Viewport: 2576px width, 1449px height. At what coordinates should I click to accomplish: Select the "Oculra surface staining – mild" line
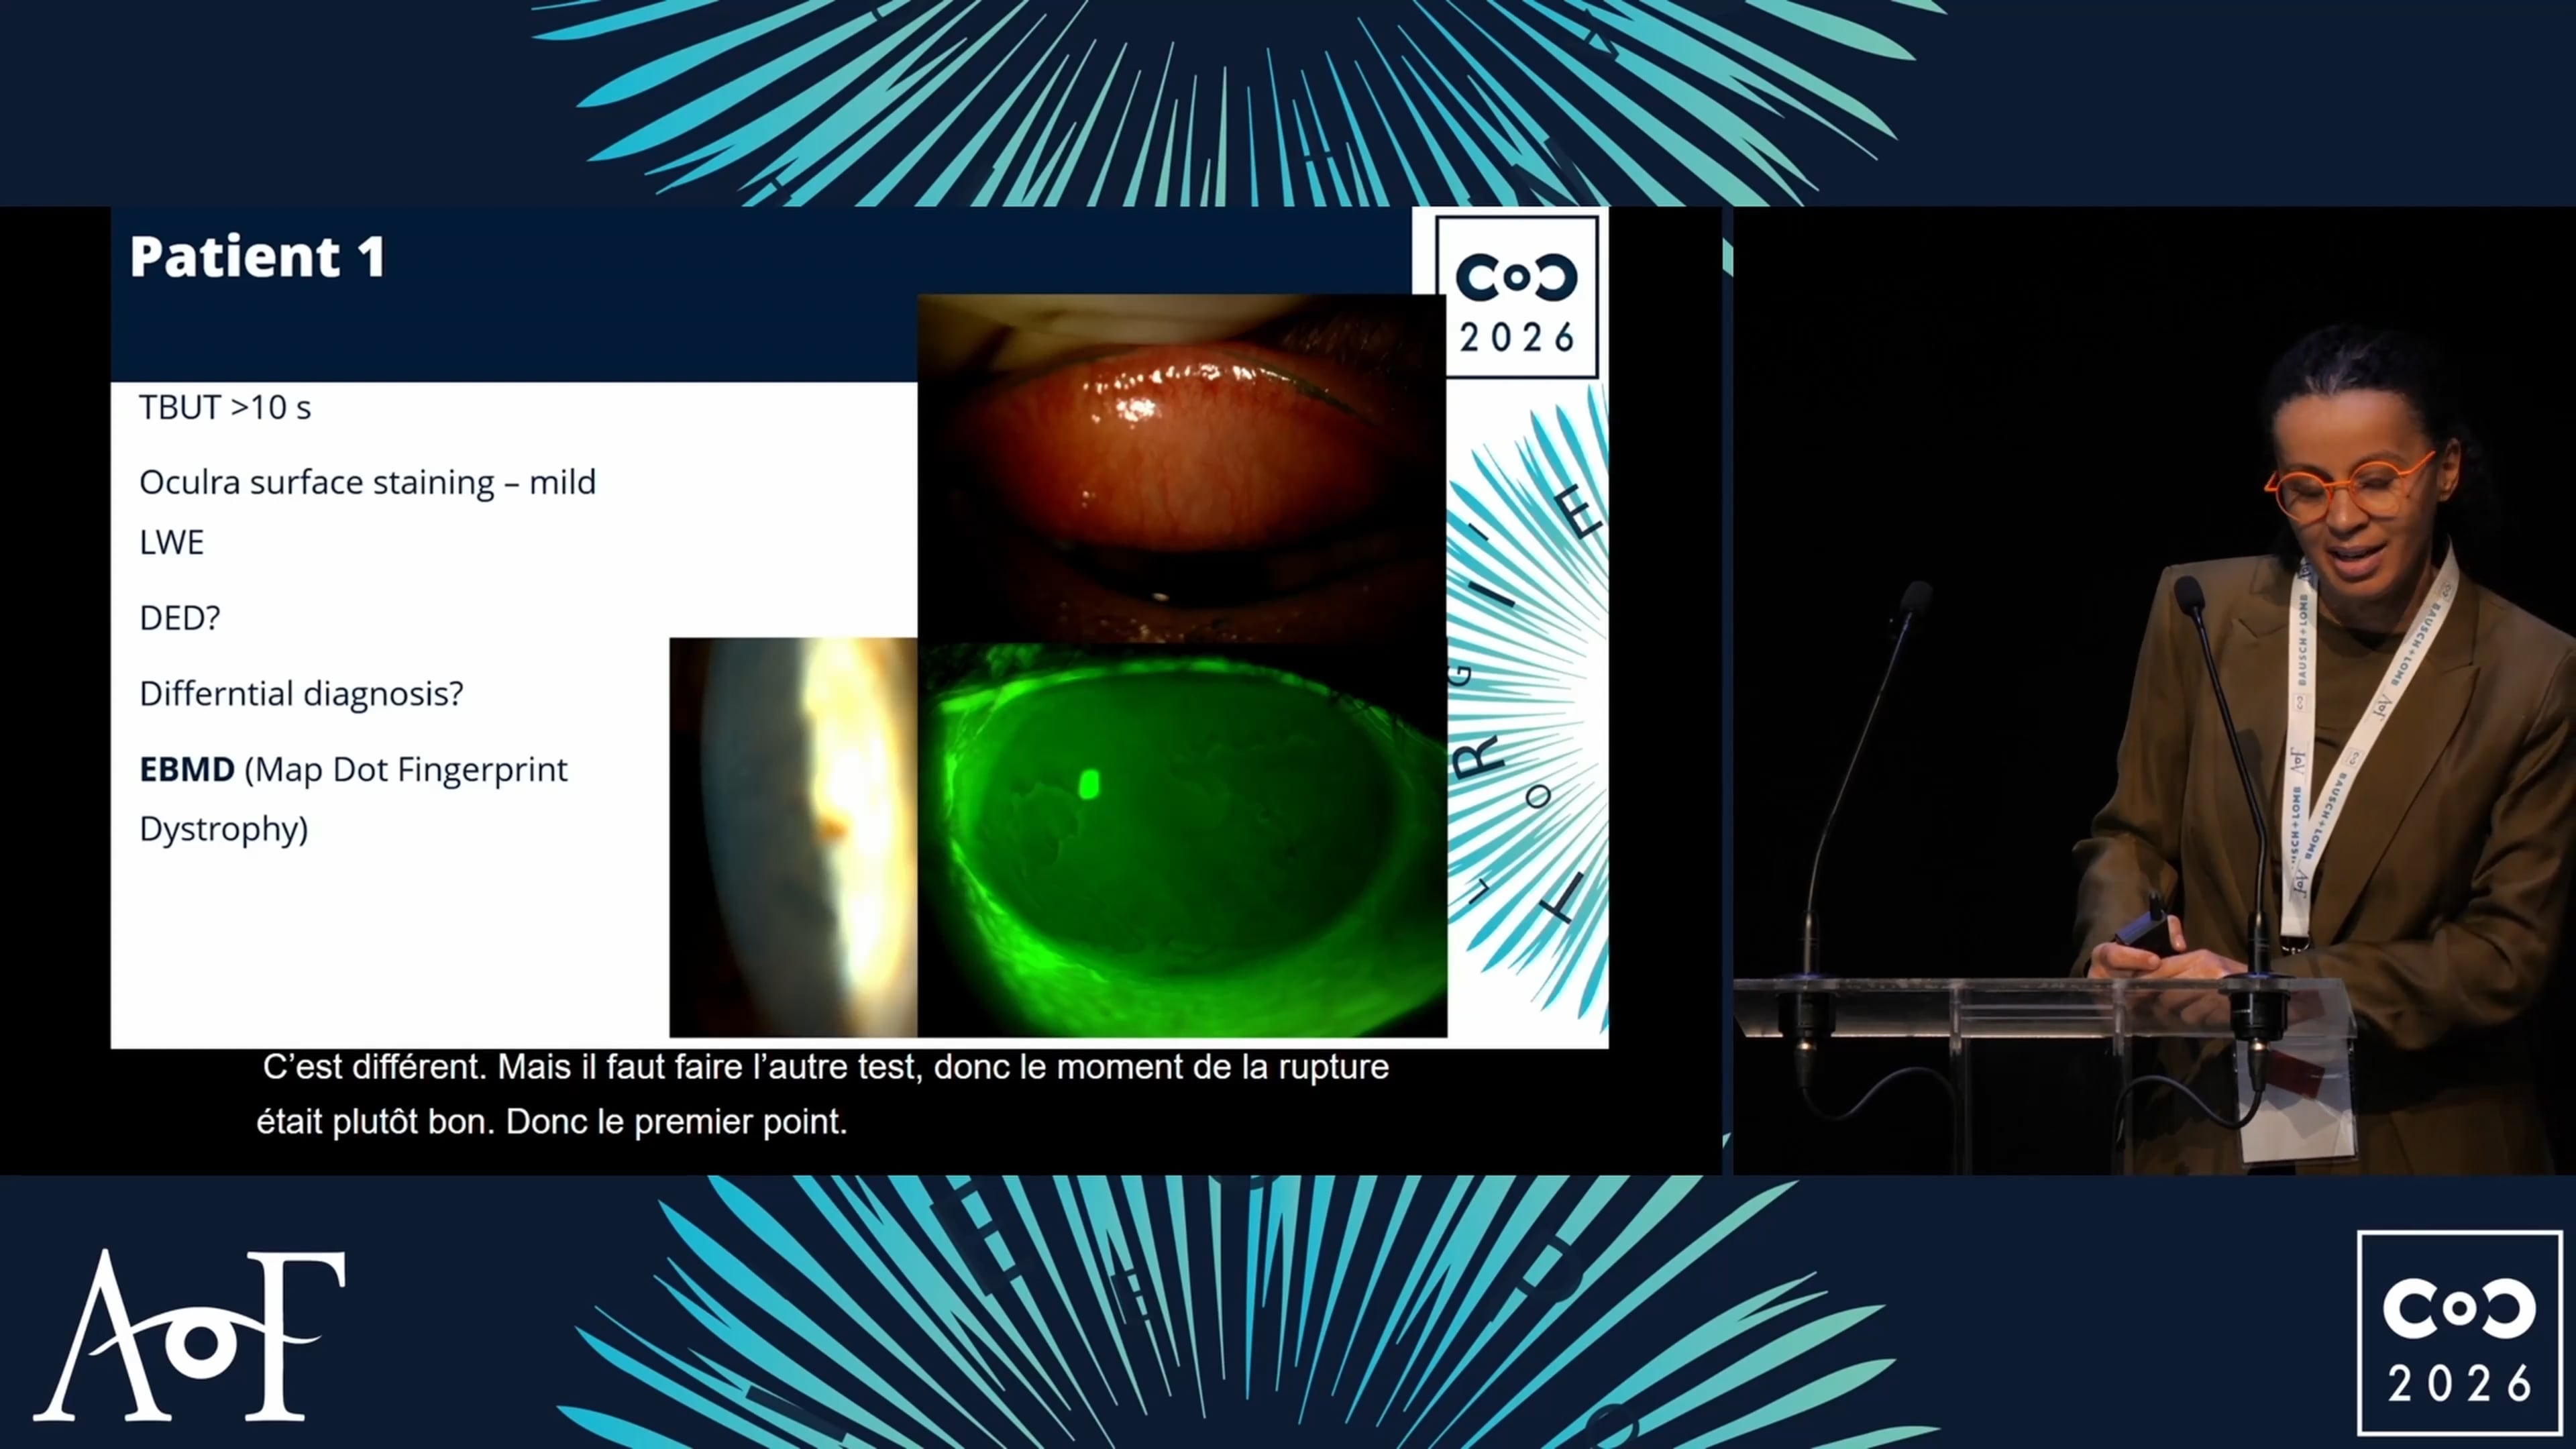pos(367,482)
